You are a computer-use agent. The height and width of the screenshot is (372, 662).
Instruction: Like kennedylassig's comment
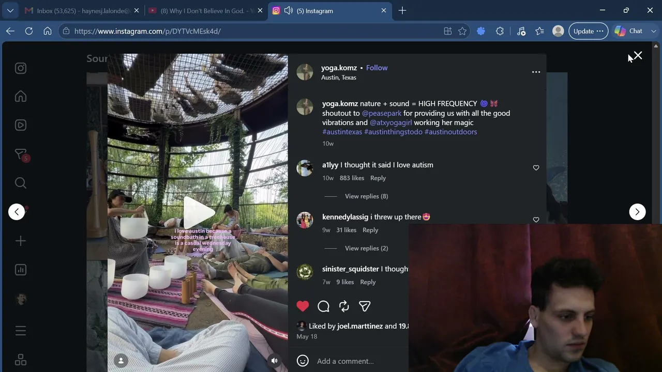536,220
